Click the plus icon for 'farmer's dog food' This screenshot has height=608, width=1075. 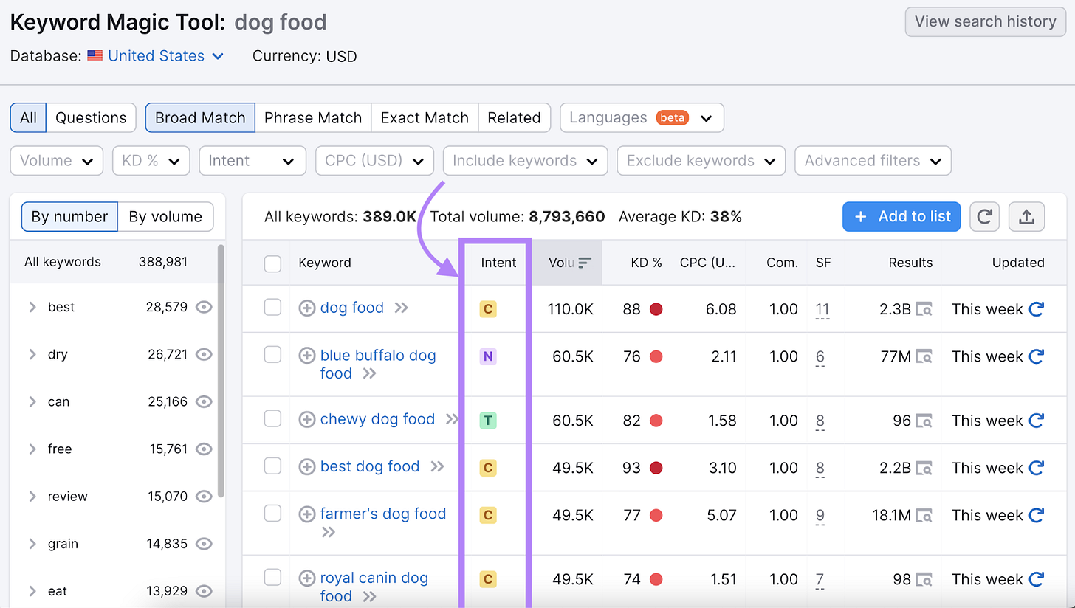306,514
